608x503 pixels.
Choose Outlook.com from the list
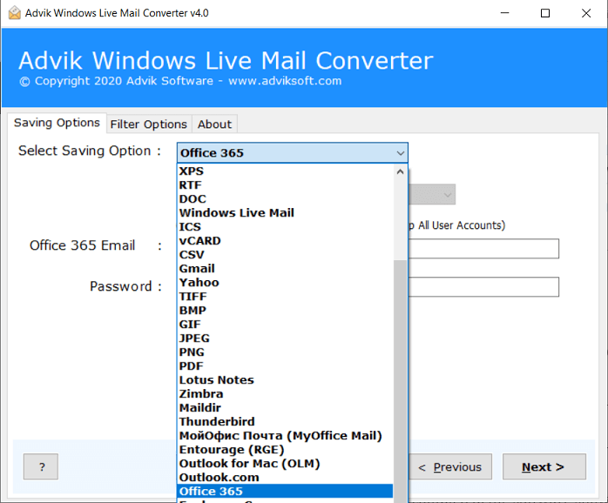coord(285,478)
